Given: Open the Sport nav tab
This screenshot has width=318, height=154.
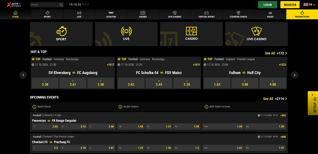Looking at the screenshot, I should (47, 14).
